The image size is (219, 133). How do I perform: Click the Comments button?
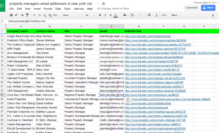click(192, 8)
